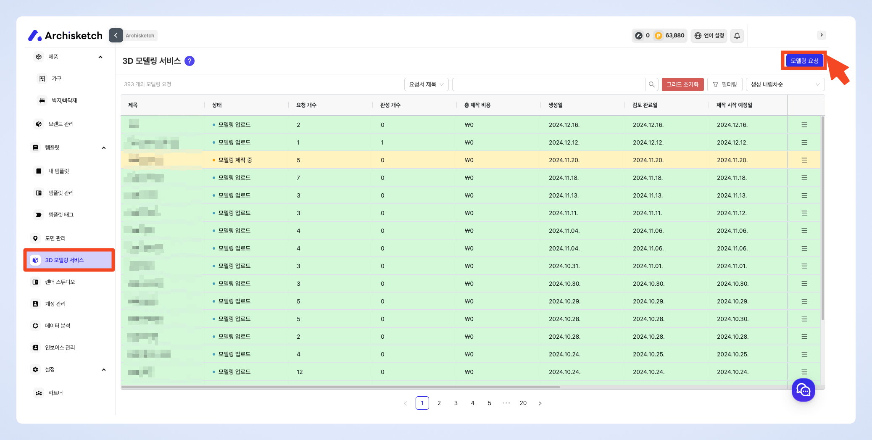872x440 pixels.
Task: Open the 요청서 제목 search type dropdown
Action: coord(426,84)
